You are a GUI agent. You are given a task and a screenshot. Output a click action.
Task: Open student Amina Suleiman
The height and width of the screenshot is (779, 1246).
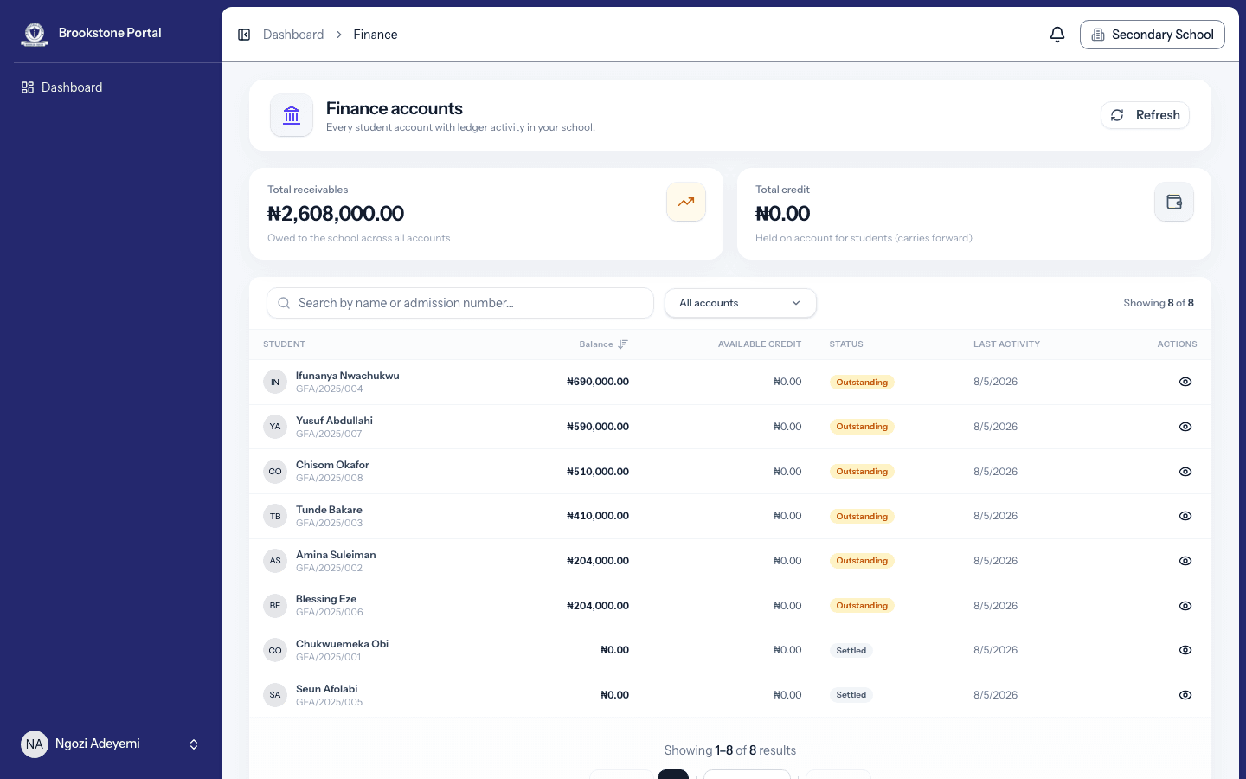(x=336, y=555)
